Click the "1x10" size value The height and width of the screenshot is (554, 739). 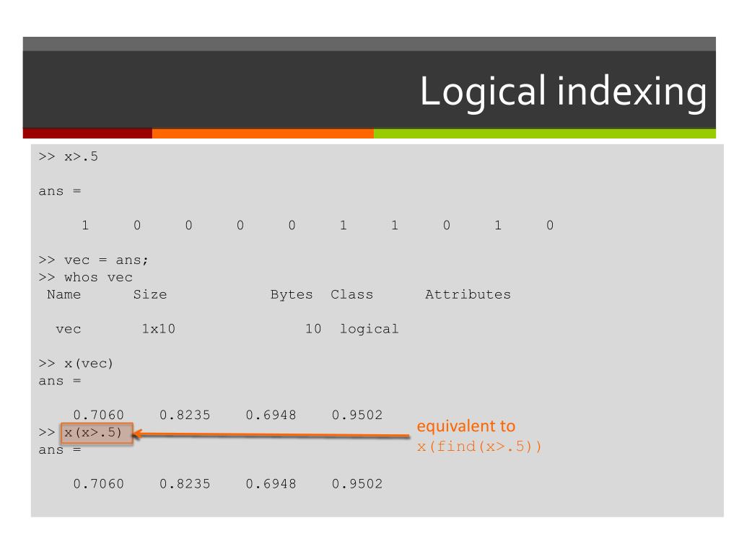tap(158, 329)
